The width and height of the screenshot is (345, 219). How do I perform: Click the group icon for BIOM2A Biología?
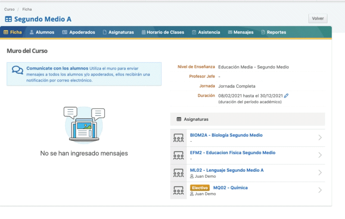[178, 138]
